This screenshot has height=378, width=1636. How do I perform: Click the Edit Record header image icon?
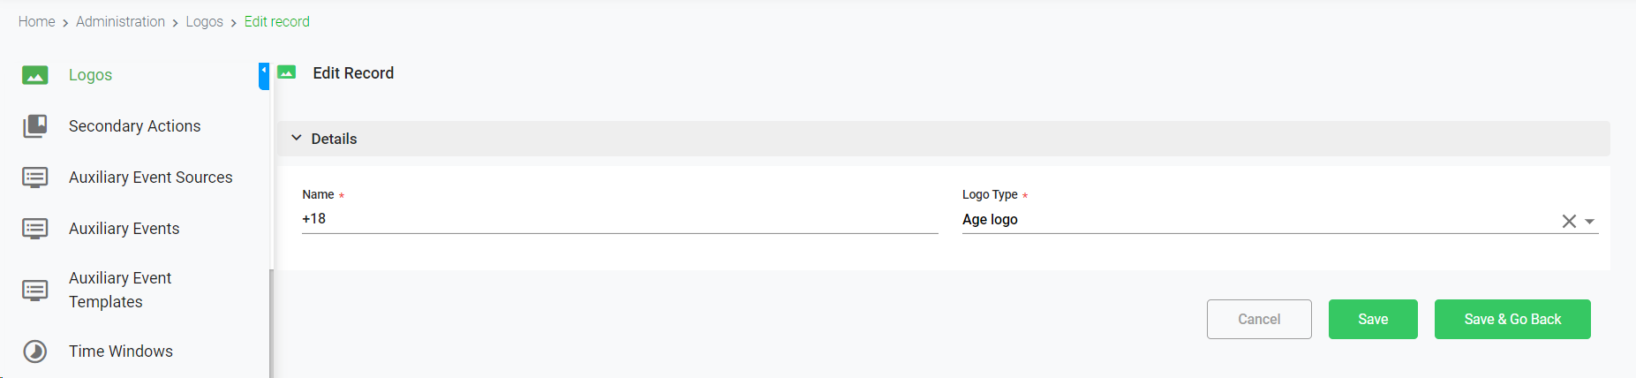coord(287,73)
